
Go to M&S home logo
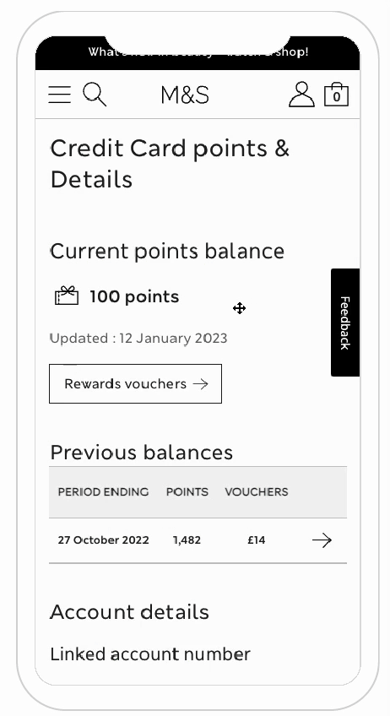pyautogui.click(x=185, y=95)
